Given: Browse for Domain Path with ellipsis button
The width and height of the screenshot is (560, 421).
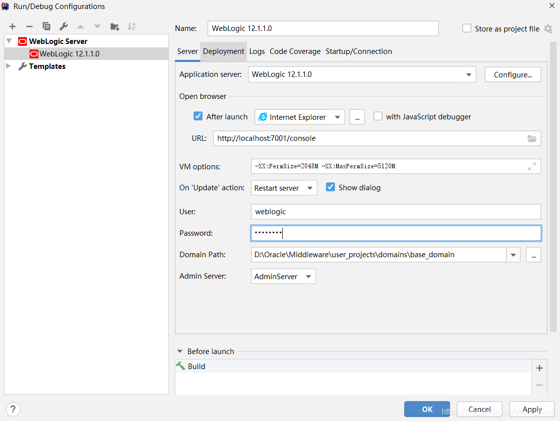Looking at the screenshot, I should 534,255.
